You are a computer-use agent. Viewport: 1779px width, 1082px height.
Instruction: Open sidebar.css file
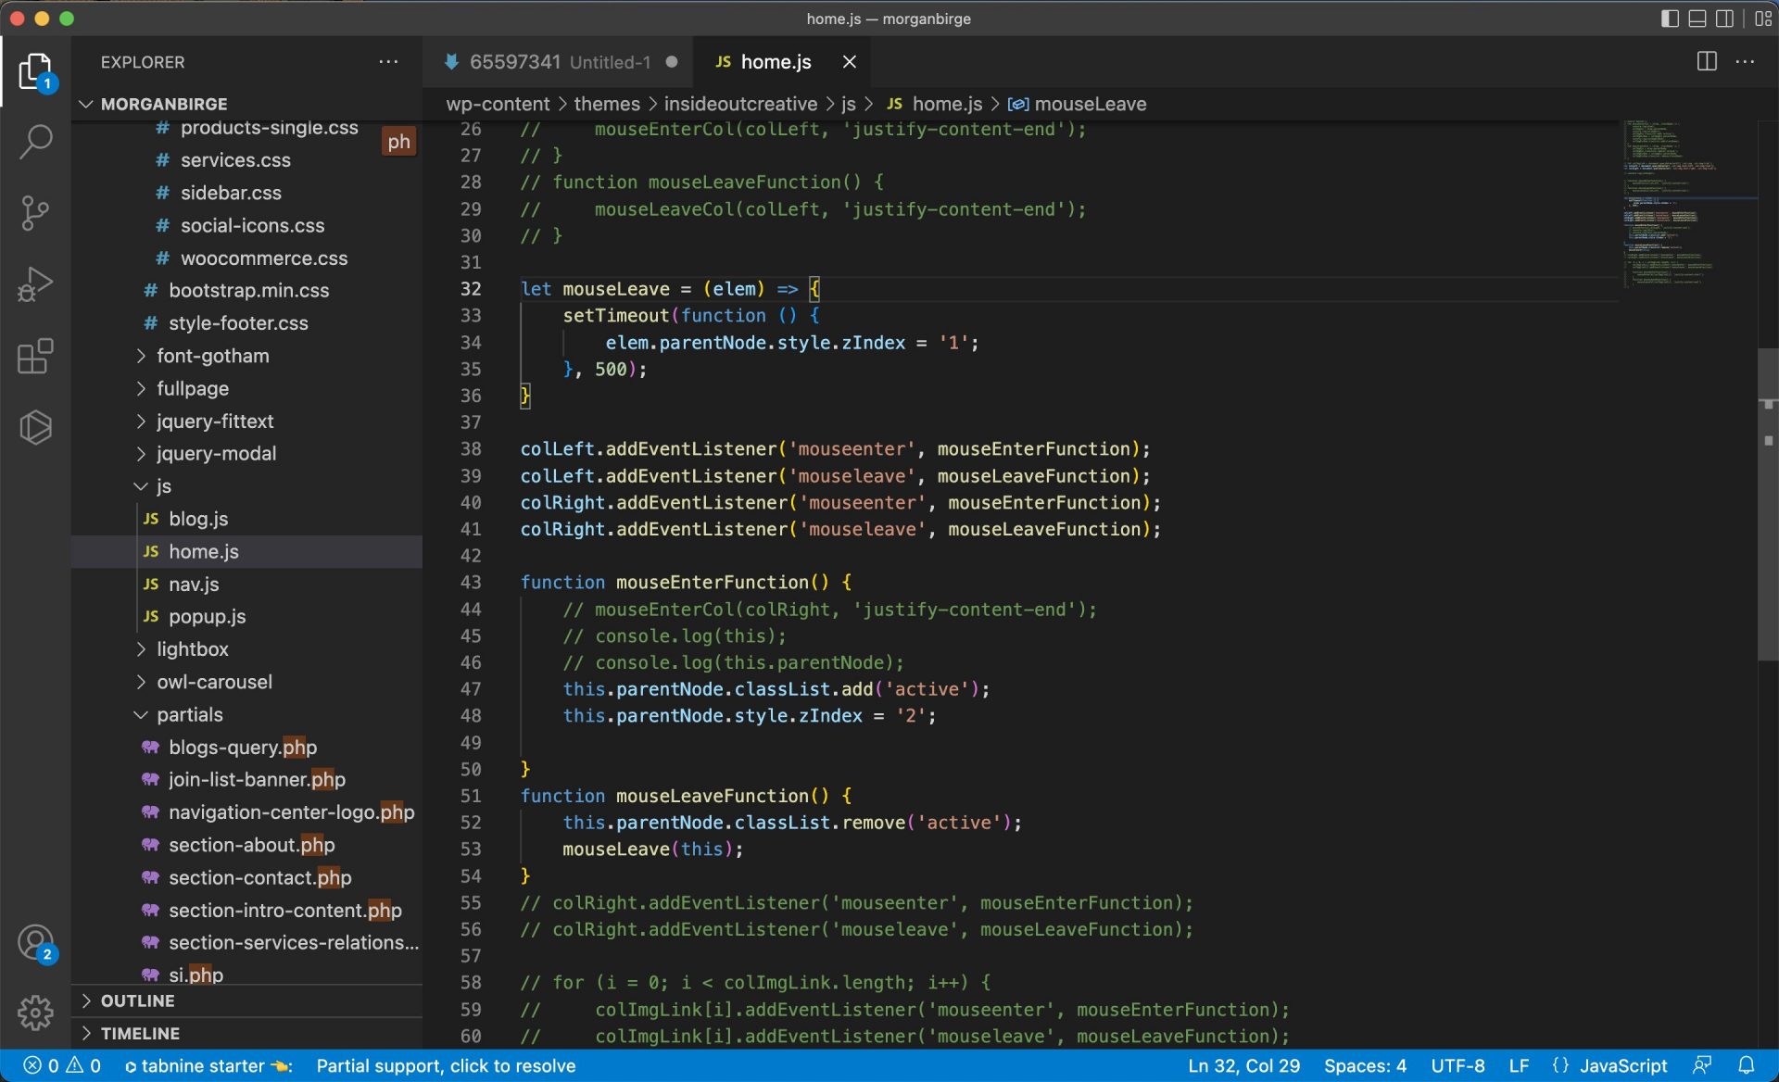246,193
